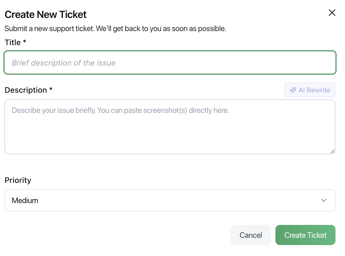Image resolution: width=345 pixels, height=256 pixels.
Task: Click the 'Create New Ticket' heading
Action: pyautogui.click(x=46, y=15)
